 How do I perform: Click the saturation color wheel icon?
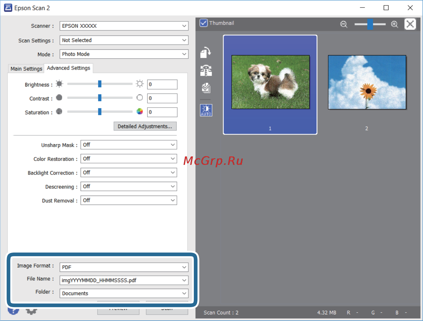pos(139,112)
